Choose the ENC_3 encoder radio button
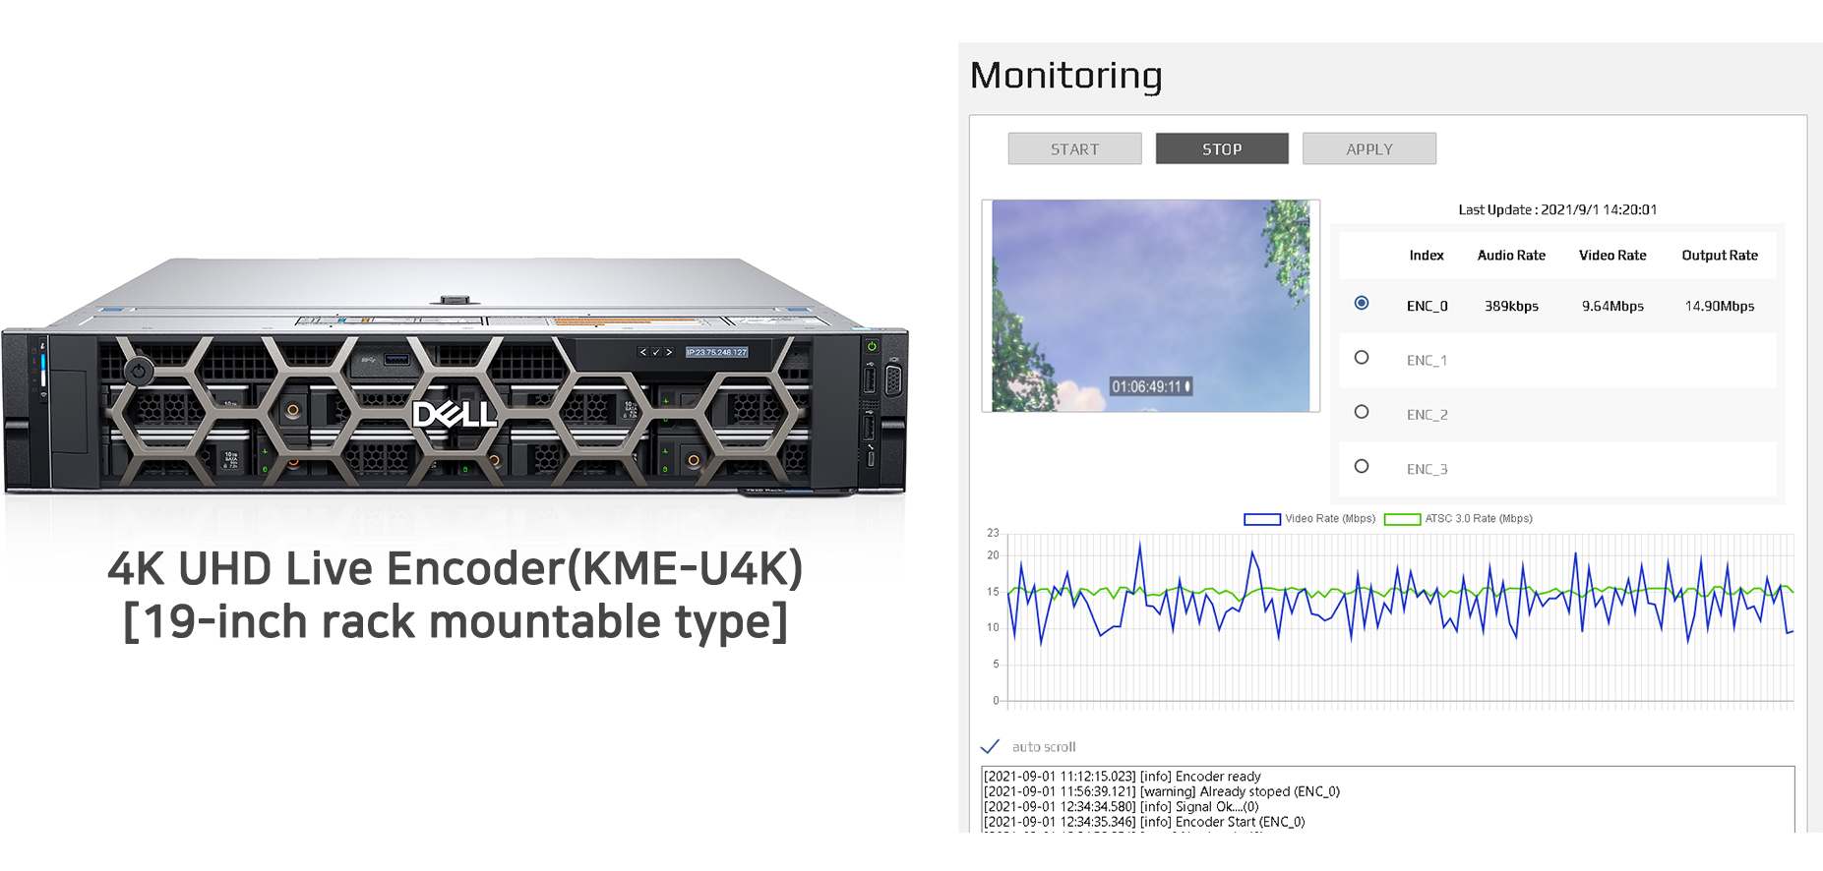 tap(1362, 466)
